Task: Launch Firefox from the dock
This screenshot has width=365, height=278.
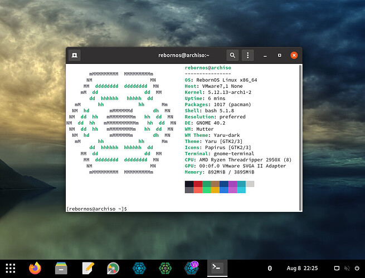Action: click(36, 268)
